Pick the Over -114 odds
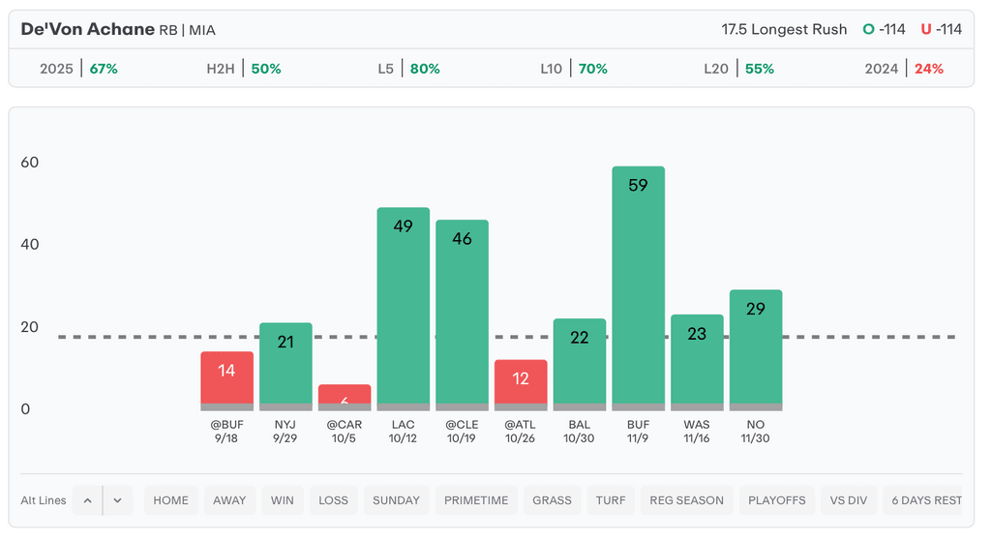The width and height of the screenshot is (991, 541). pyautogui.click(x=885, y=29)
